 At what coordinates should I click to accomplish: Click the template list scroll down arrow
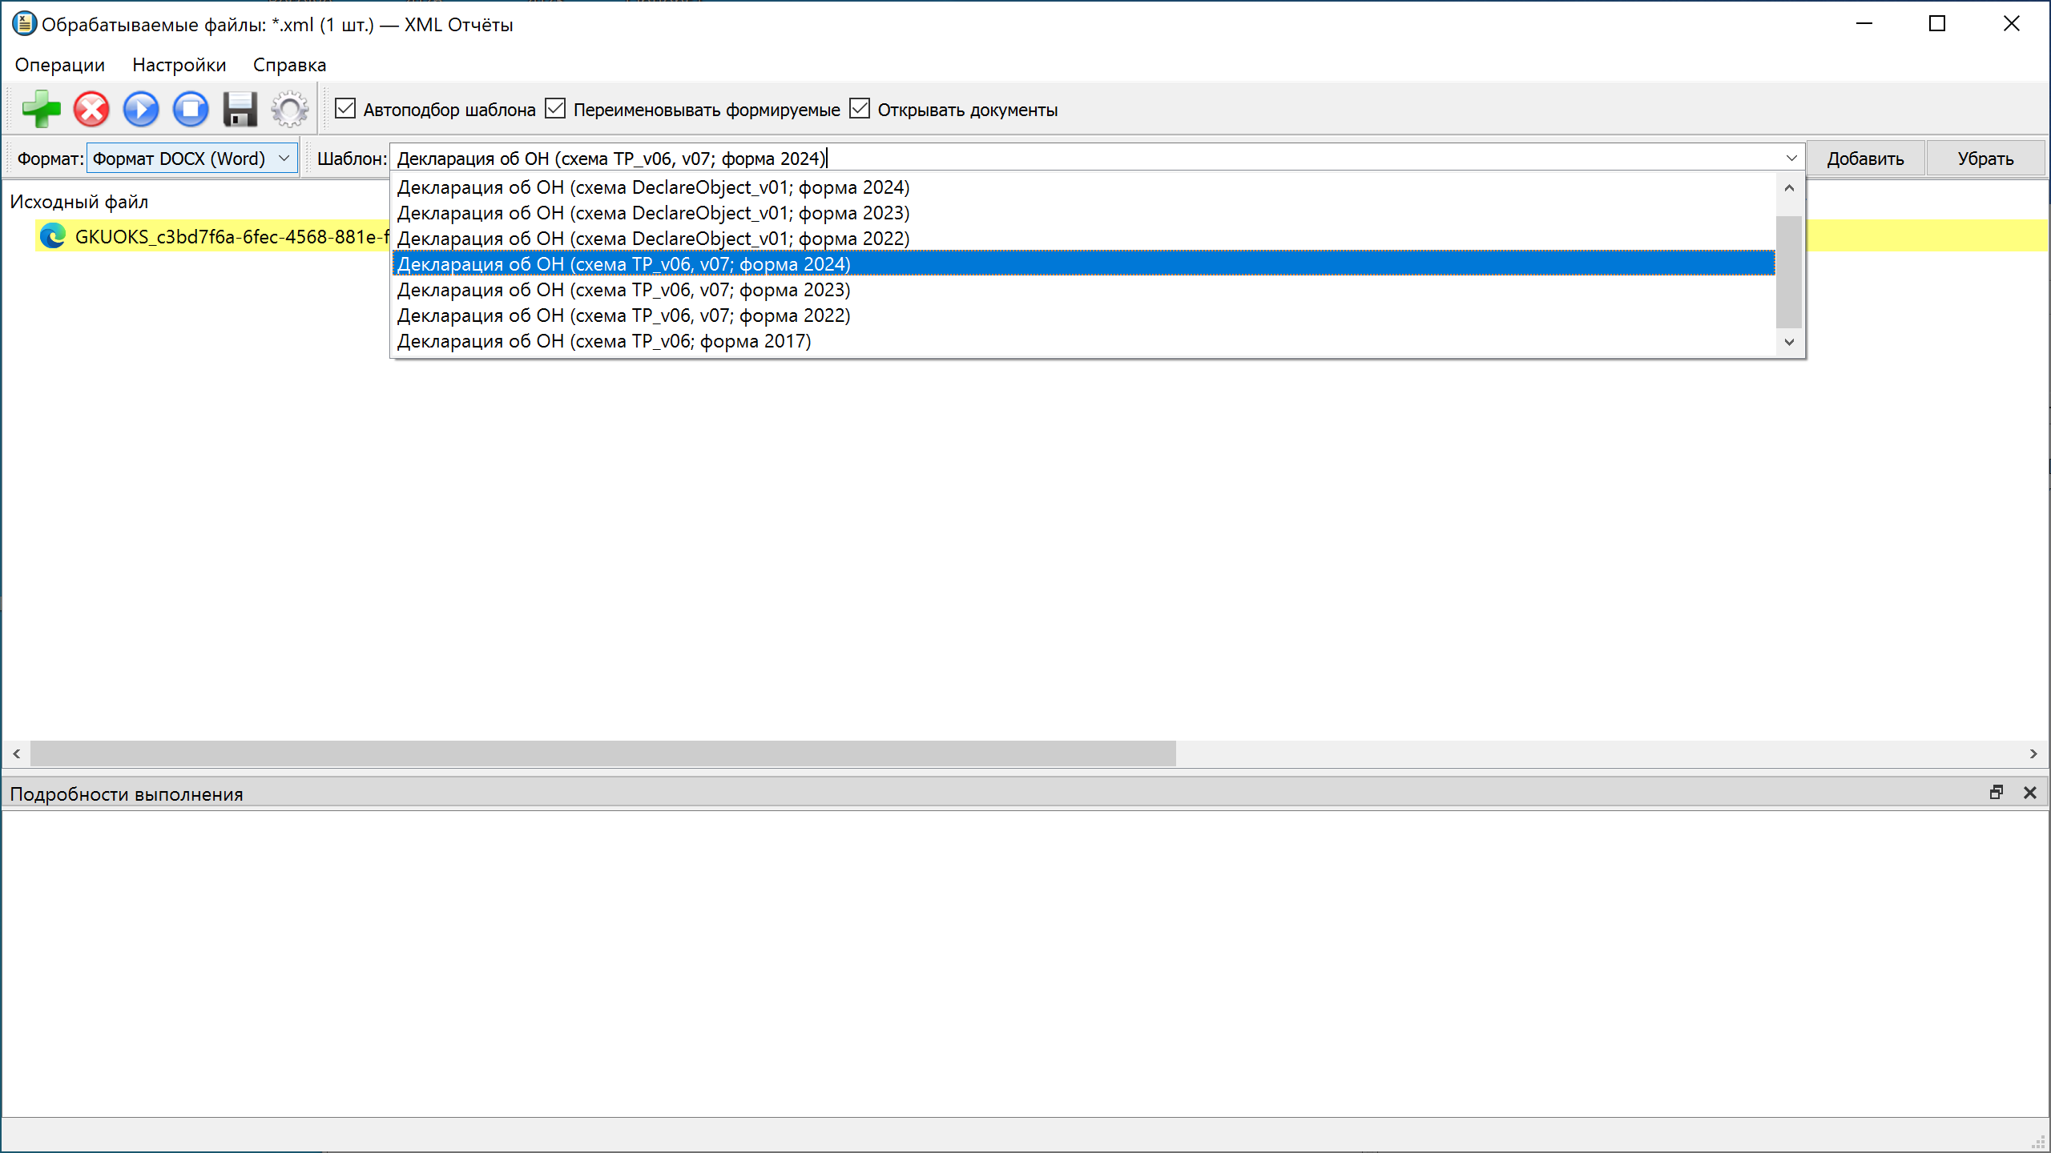click(x=1789, y=342)
